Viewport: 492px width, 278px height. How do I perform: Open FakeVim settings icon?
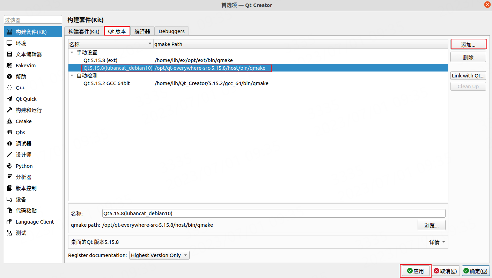pos(9,66)
